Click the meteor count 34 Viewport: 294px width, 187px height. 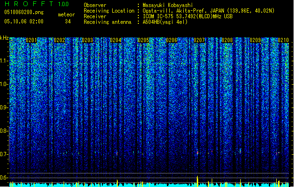[x=68, y=22]
